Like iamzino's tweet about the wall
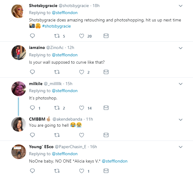The image size is (193, 176). (x=82, y=72)
